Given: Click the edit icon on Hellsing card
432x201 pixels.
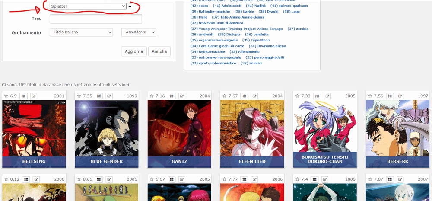Looking at the screenshot, I should pyautogui.click(x=34, y=96).
